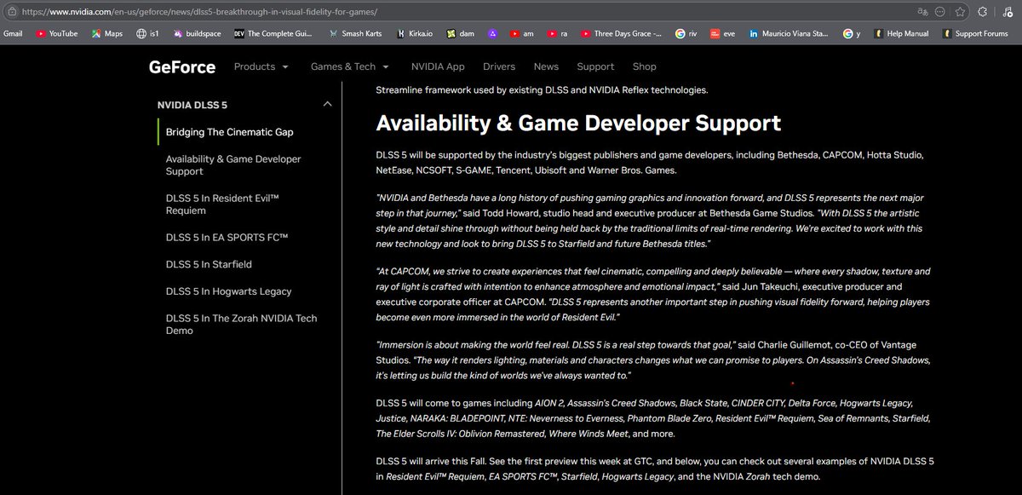1022x495 pixels.
Task: Bookmark this page with the star icon
Action: point(961,13)
